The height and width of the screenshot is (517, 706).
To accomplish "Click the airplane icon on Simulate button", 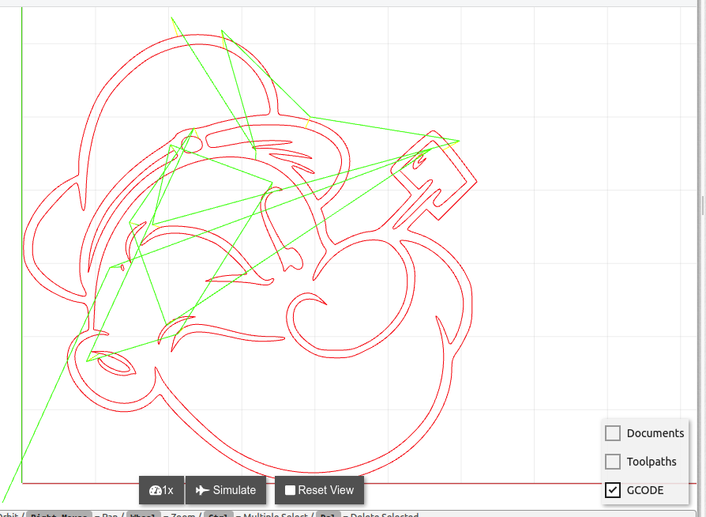I will [202, 490].
